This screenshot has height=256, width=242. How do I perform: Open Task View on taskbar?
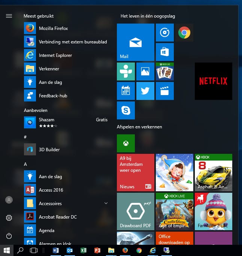click(34, 250)
